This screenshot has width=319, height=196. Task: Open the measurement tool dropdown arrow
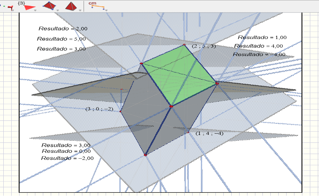pyautogui.click(x=106, y=10)
